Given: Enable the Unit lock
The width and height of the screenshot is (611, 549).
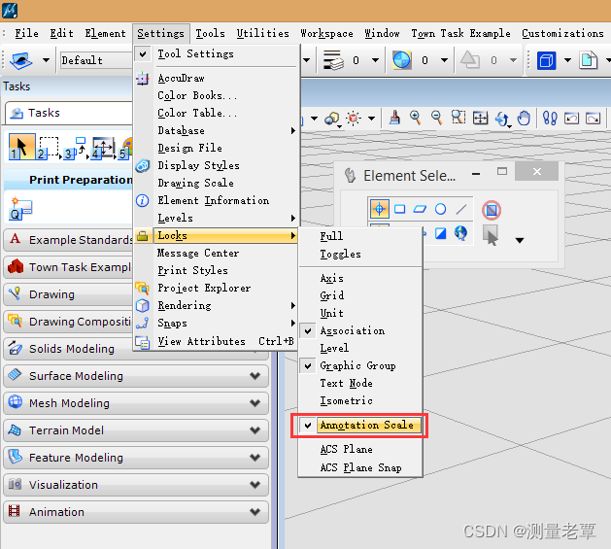Looking at the screenshot, I should (360, 313).
